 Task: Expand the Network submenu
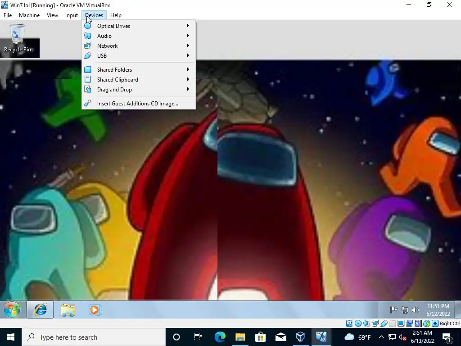139,46
